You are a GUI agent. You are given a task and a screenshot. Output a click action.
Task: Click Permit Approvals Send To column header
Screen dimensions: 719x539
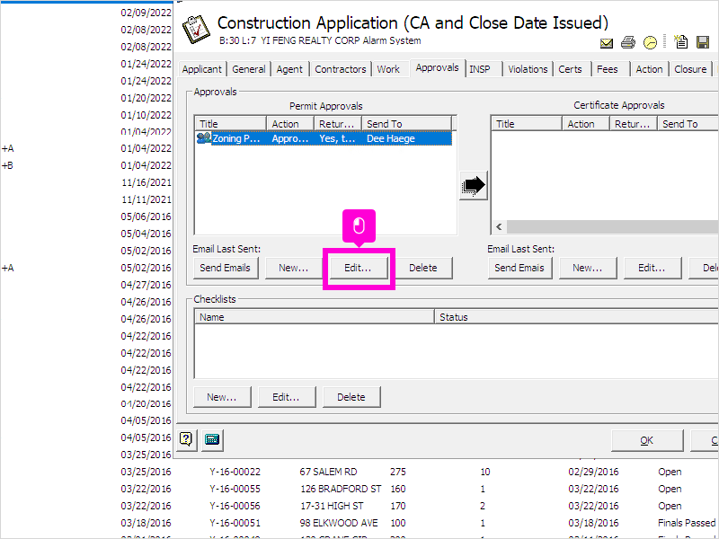tap(406, 124)
